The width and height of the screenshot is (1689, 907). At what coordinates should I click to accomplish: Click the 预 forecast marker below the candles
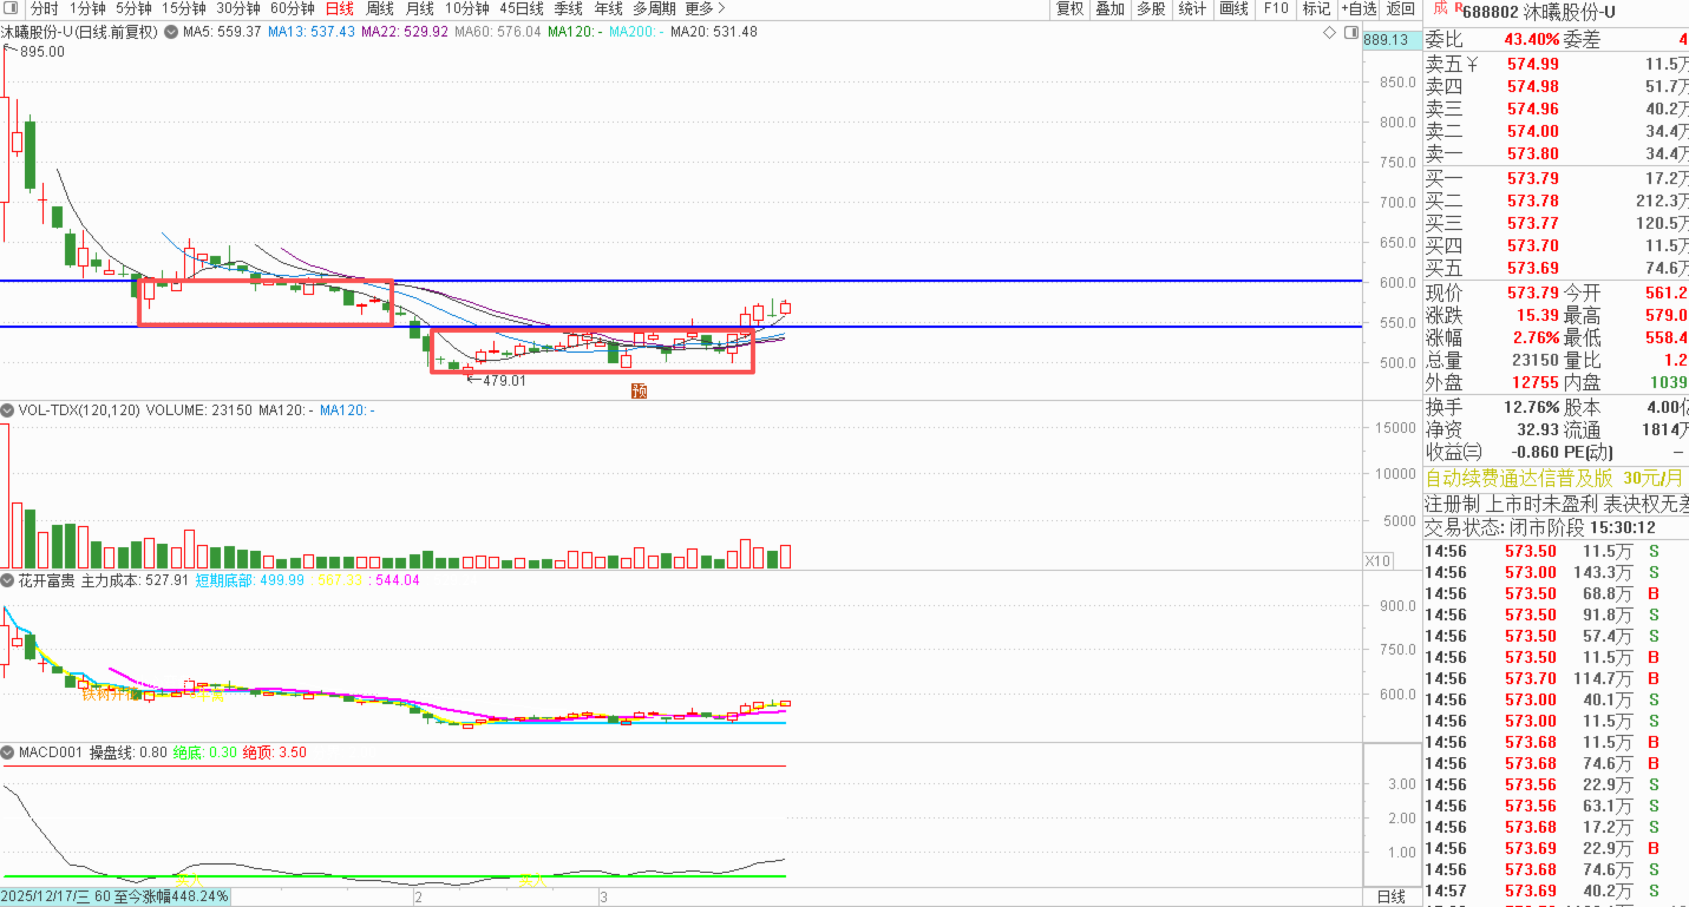pos(639,391)
